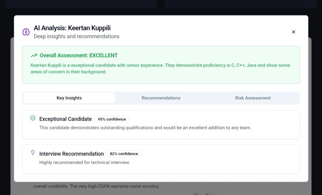Open the Recommendations tab
The width and height of the screenshot is (322, 195).
[x=161, y=98]
